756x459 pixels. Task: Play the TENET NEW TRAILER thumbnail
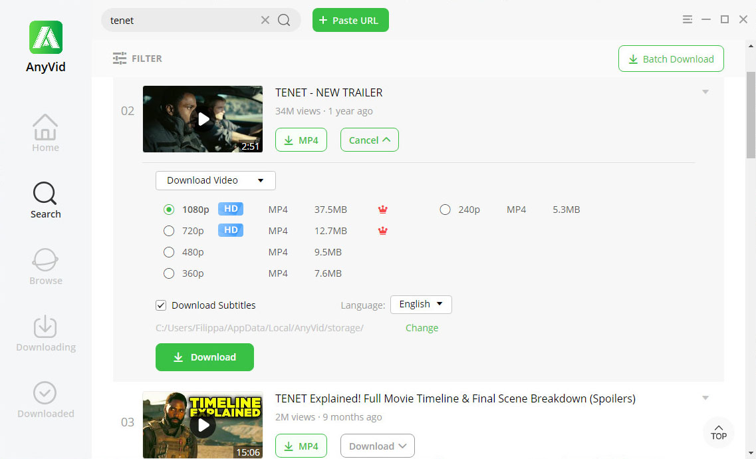point(203,119)
